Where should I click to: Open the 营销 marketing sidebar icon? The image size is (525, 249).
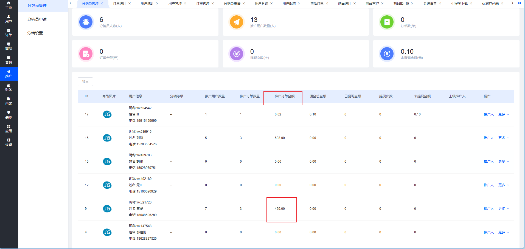pyautogui.click(x=9, y=60)
